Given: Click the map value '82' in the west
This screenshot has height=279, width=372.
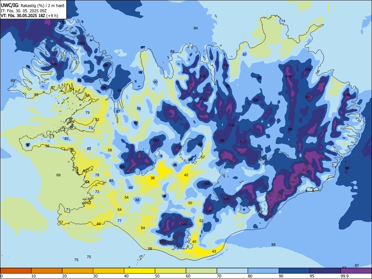Looking at the screenshot, I should click(89, 149).
